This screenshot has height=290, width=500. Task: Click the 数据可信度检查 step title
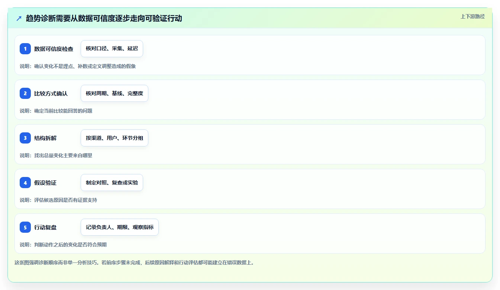[54, 49]
